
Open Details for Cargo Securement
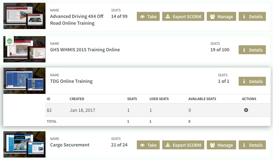[252, 145]
